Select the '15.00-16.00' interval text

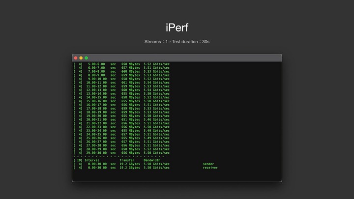[96, 101]
